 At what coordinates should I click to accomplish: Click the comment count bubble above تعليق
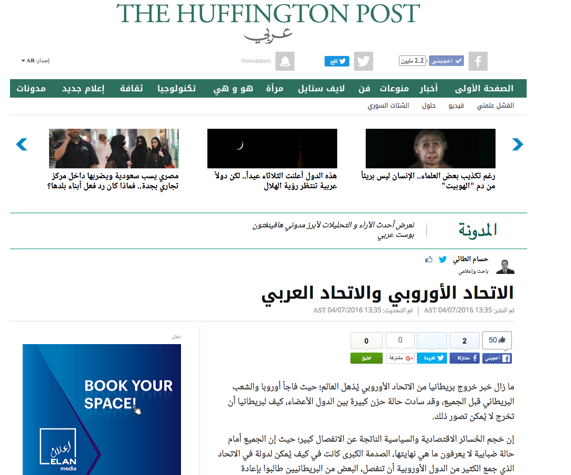pyautogui.click(x=366, y=340)
